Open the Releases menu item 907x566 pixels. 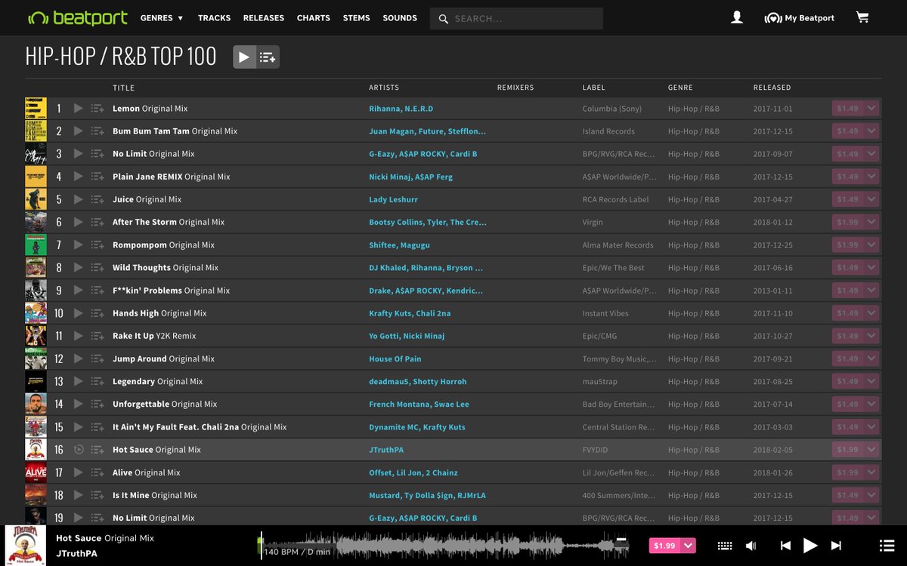tap(263, 17)
